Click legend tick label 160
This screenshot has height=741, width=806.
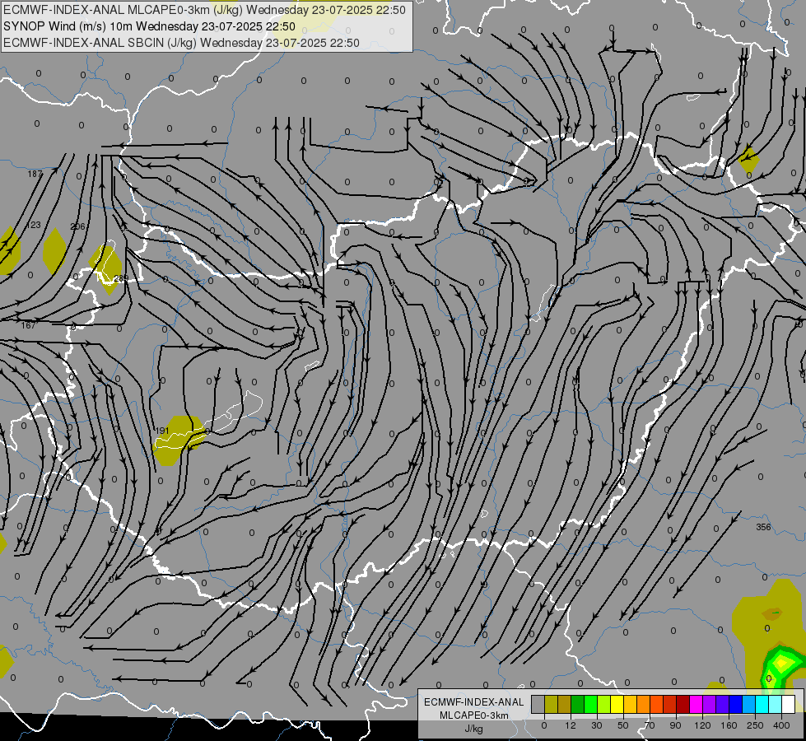729,725
